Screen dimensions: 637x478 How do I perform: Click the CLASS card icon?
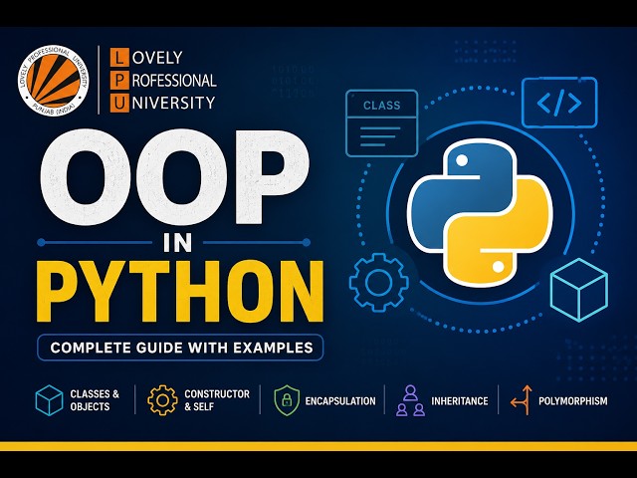pyautogui.click(x=382, y=123)
